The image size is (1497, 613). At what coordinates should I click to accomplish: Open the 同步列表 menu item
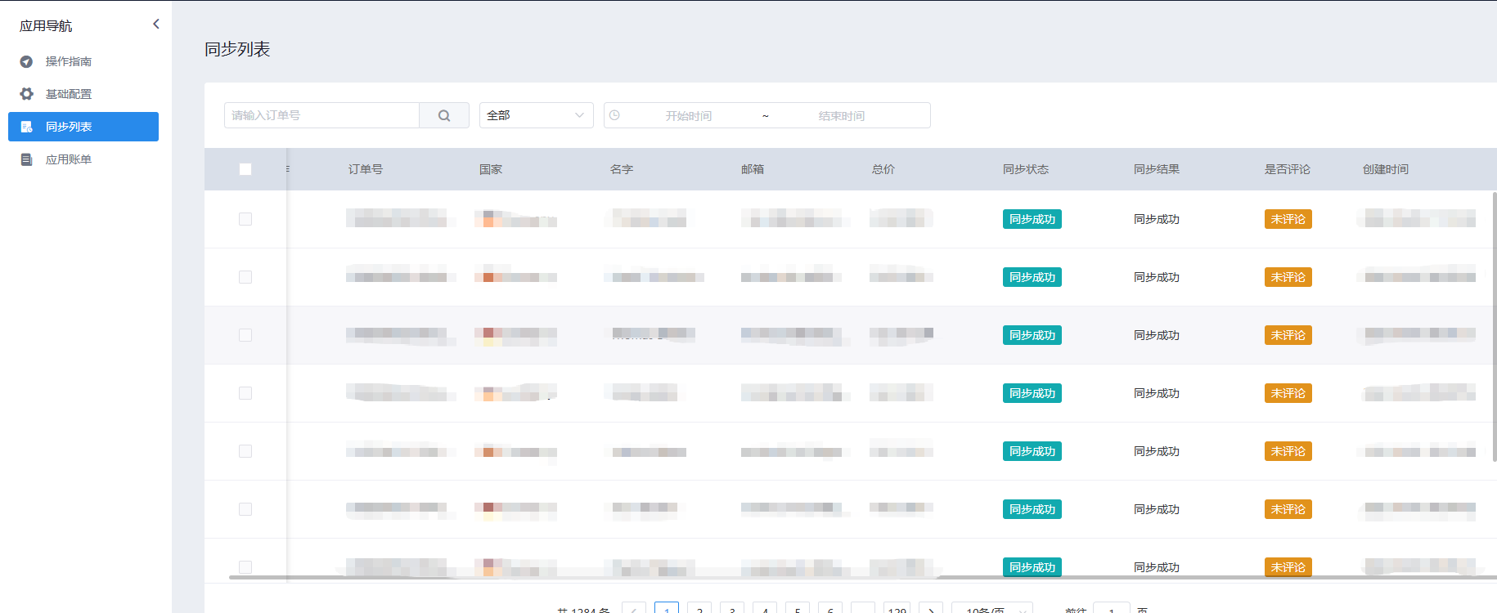83,127
